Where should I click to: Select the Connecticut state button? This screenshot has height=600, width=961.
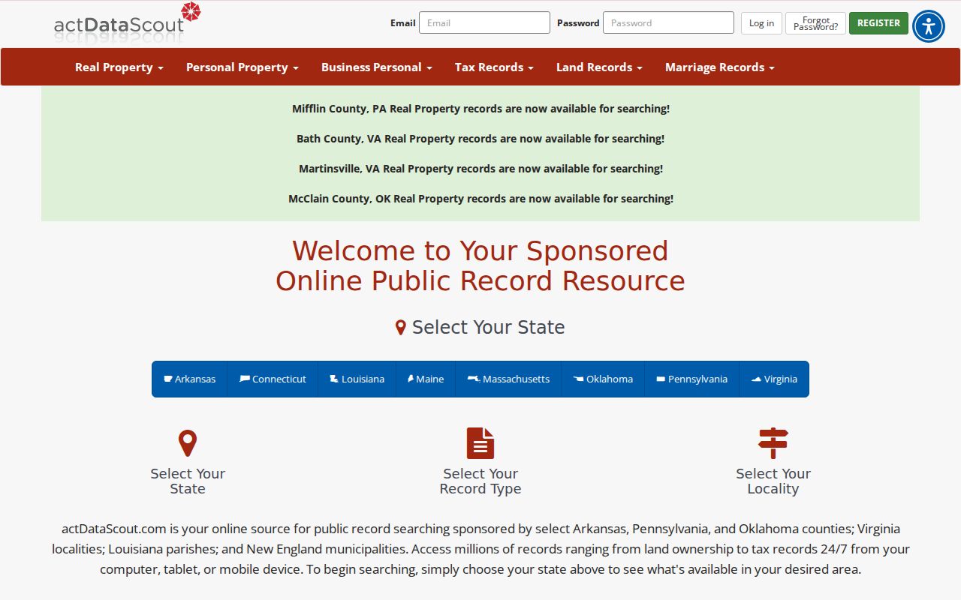pyautogui.click(x=273, y=379)
